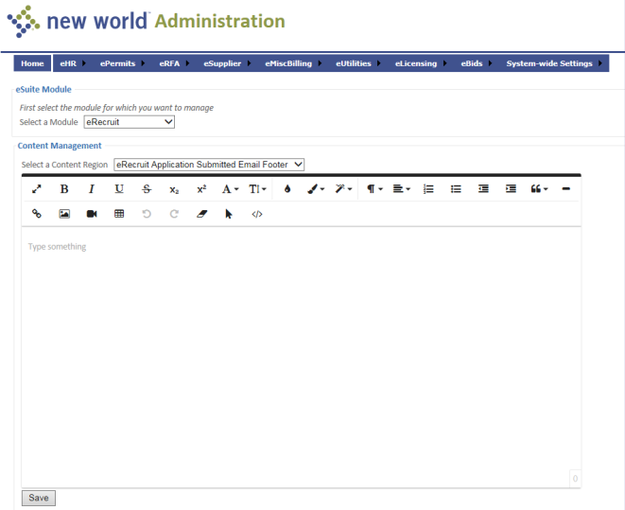Click inside the Type something text area
Image resolution: width=625 pixels, height=510 pixels.
click(301, 350)
